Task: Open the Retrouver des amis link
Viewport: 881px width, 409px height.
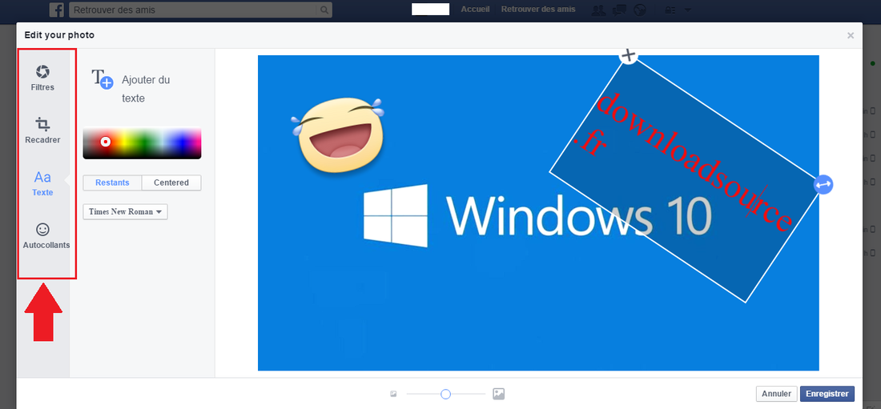Action: 539,10
